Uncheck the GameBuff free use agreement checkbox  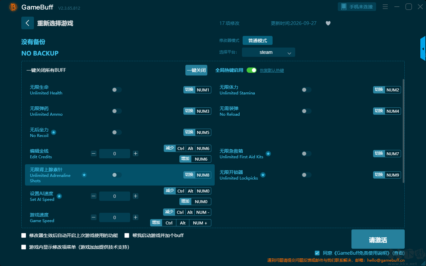click(x=317, y=253)
